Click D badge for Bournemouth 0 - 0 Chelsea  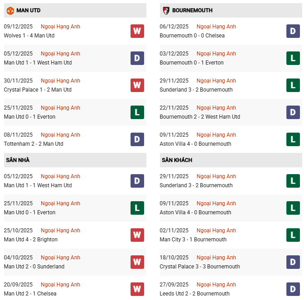293,31
